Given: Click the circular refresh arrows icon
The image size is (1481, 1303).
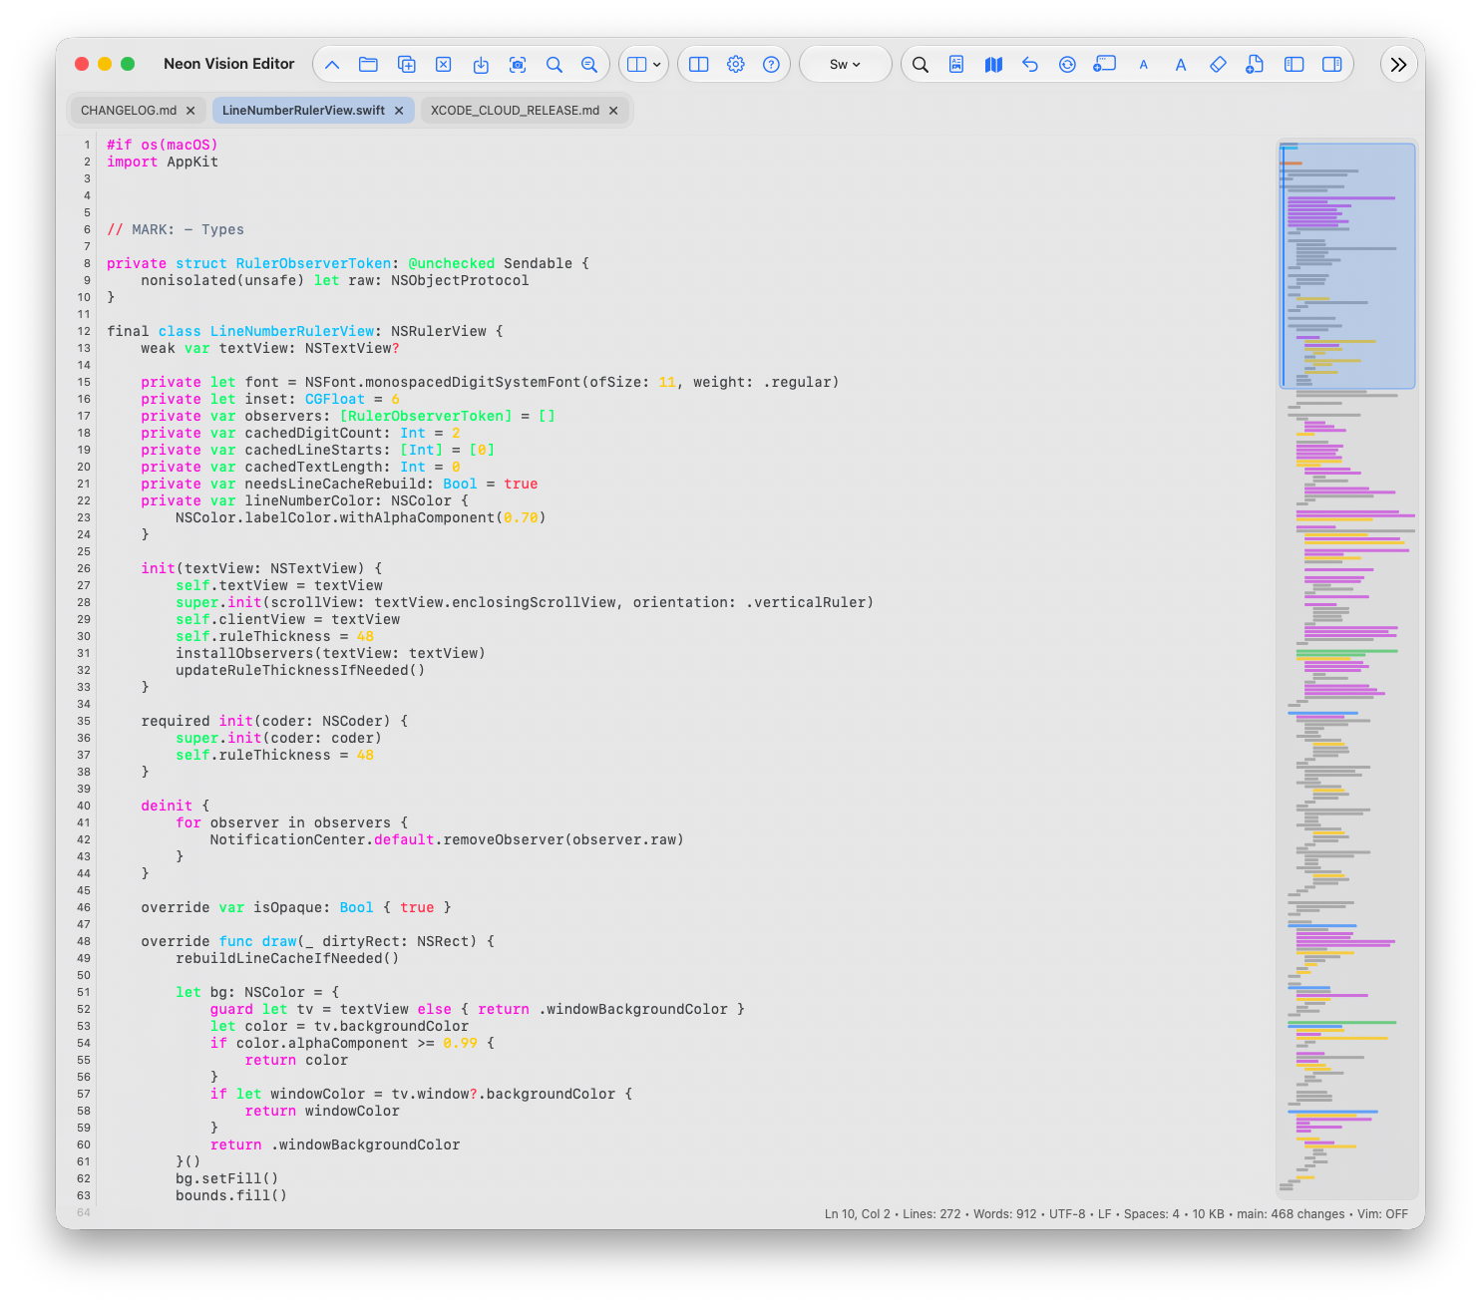Looking at the screenshot, I should [1067, 65].
